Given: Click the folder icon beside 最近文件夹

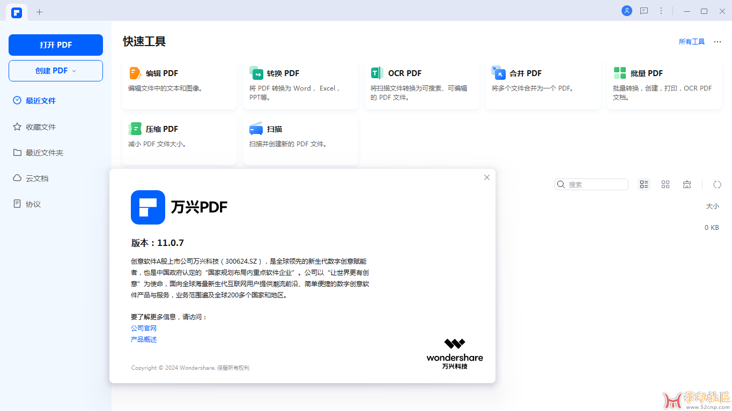Looking at the screenshot, I should (17, 152).
